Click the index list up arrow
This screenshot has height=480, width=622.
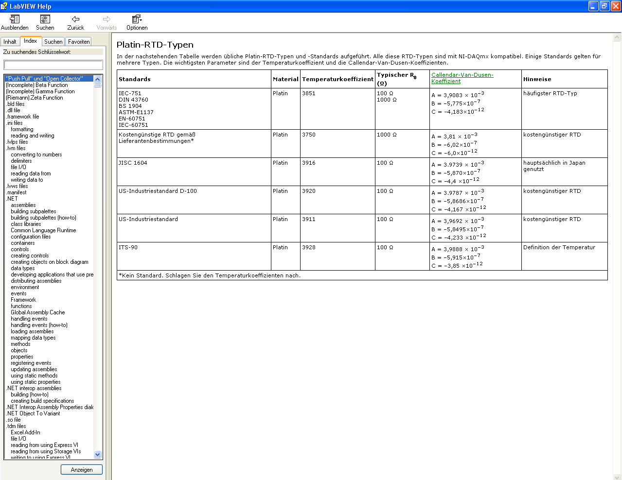(x=98, y=79)
